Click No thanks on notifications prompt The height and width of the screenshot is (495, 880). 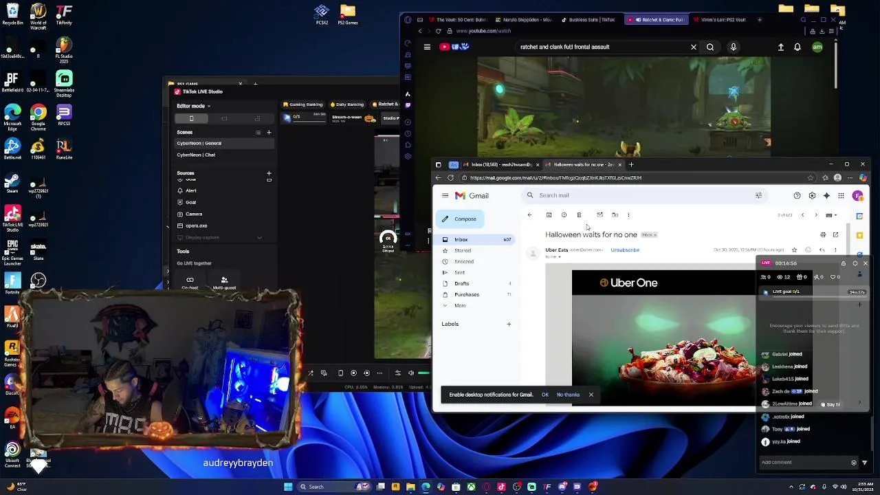pos(568,395)
